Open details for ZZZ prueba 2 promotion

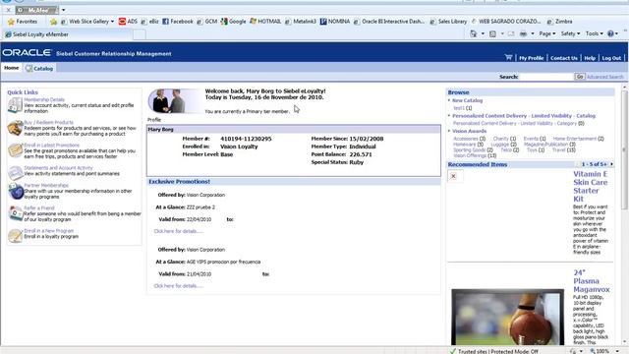[178, 231]
